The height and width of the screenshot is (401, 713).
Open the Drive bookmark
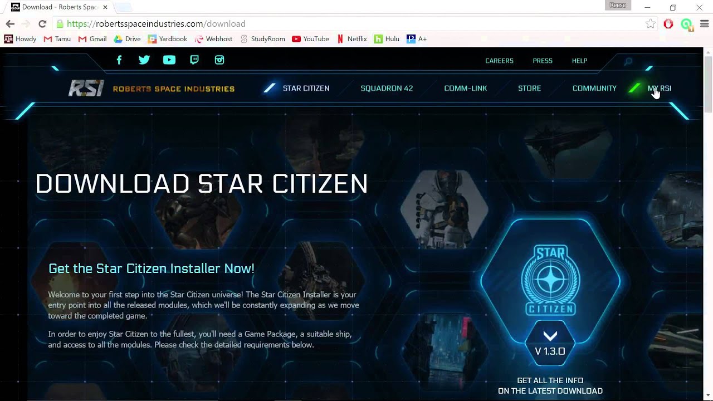click(x=127, y=39)
